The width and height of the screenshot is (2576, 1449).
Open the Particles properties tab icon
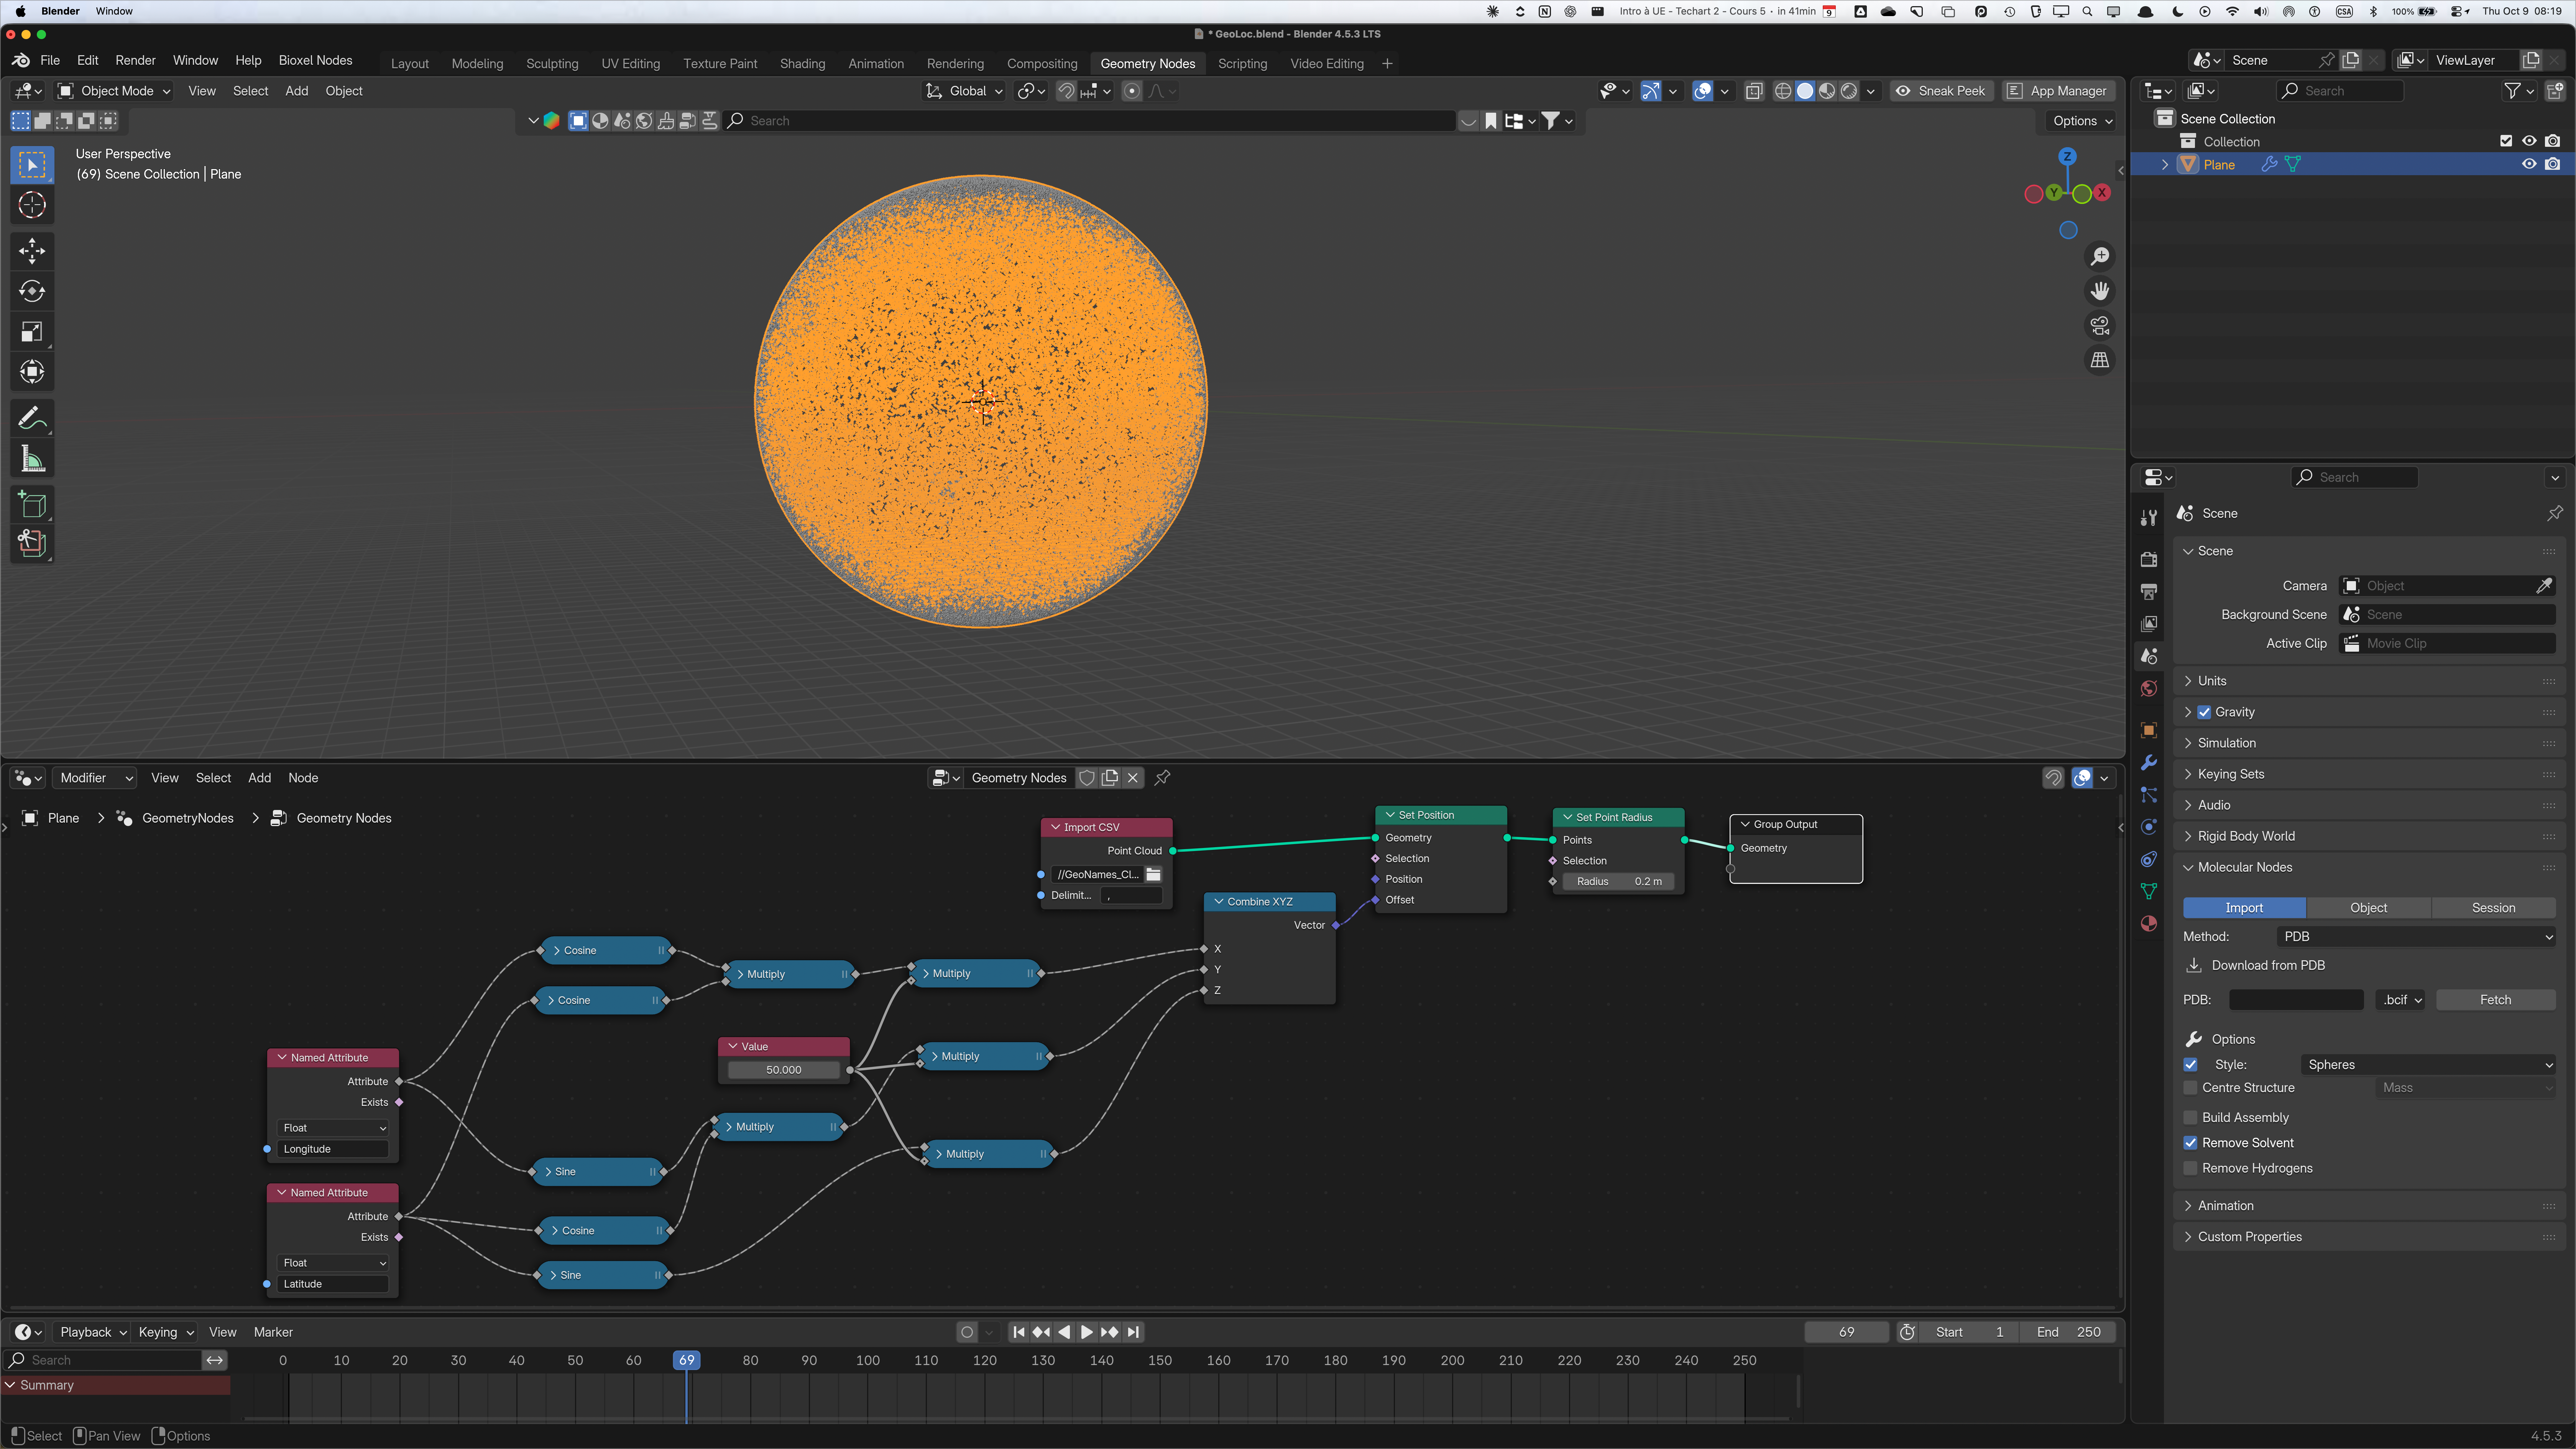(x=2149, y=795)
